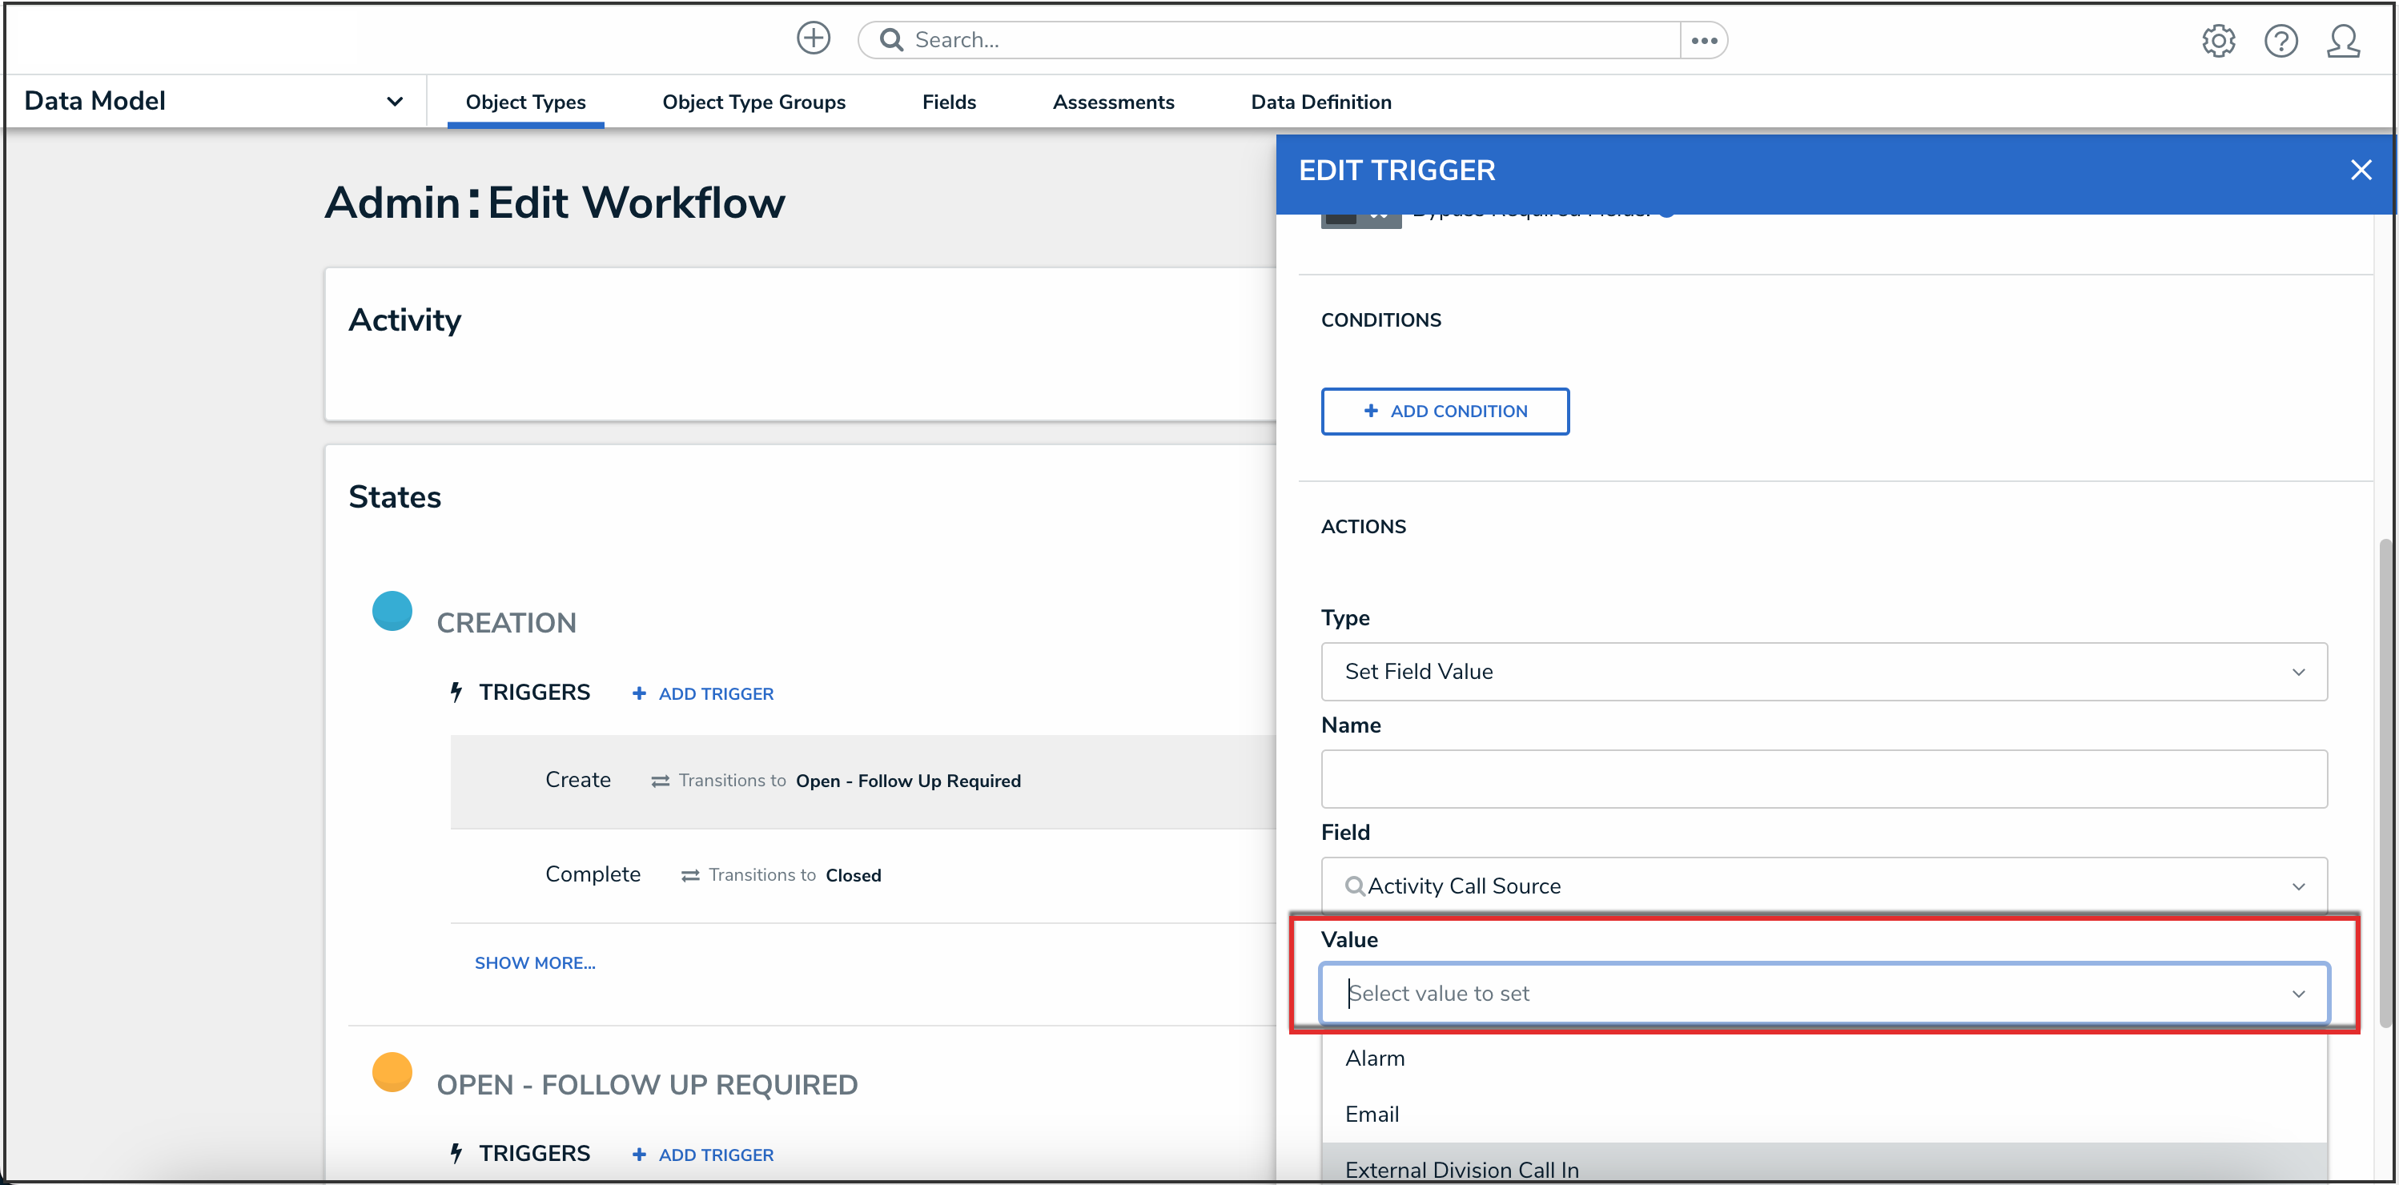The width and height of the screenshot is (2399, 1185).
Task: Switch to the Fields tab
Action: click(948, 102)
